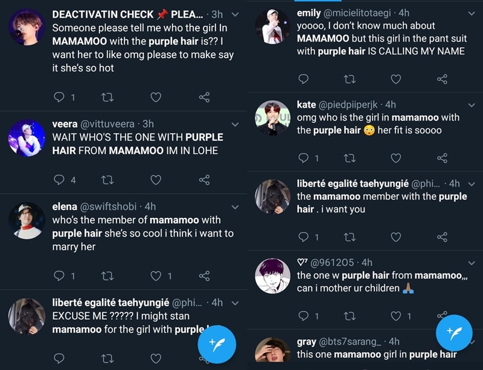
Task: Like the @961205 tweet
Action: [x=396, y=316]
